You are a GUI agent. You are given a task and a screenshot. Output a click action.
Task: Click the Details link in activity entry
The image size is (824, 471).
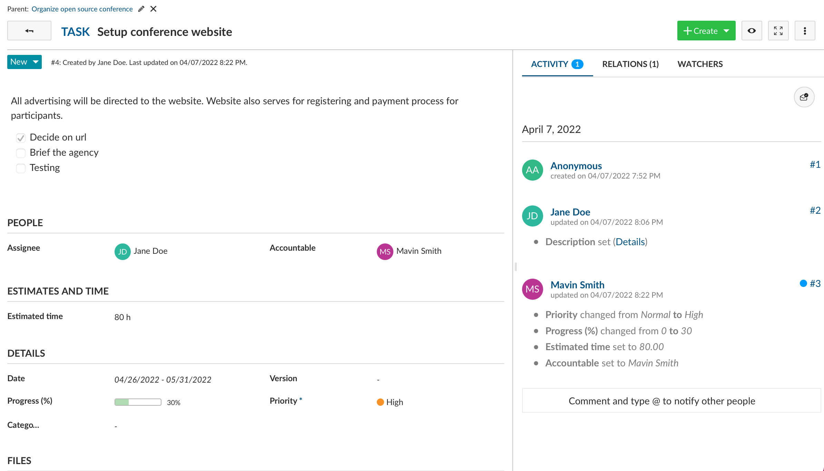pyautogui.click(x=630, y=242)
